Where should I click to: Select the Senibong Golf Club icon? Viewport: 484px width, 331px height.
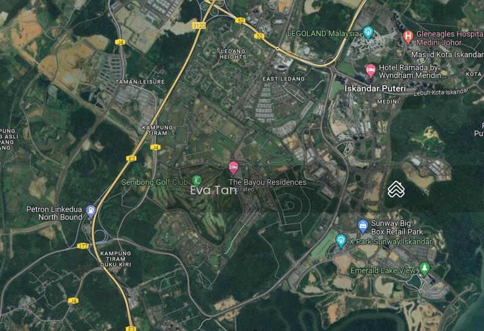click(x=197, y=180)
